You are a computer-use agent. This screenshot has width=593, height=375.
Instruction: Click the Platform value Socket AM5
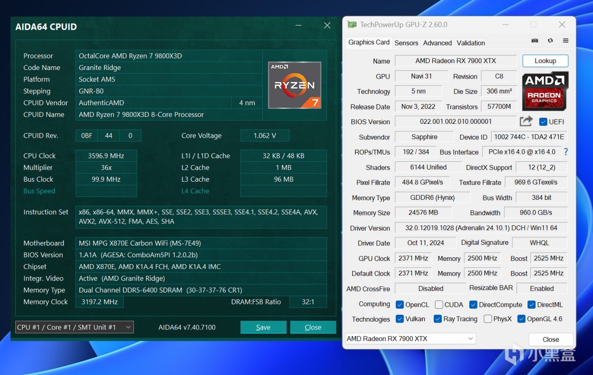169,79
